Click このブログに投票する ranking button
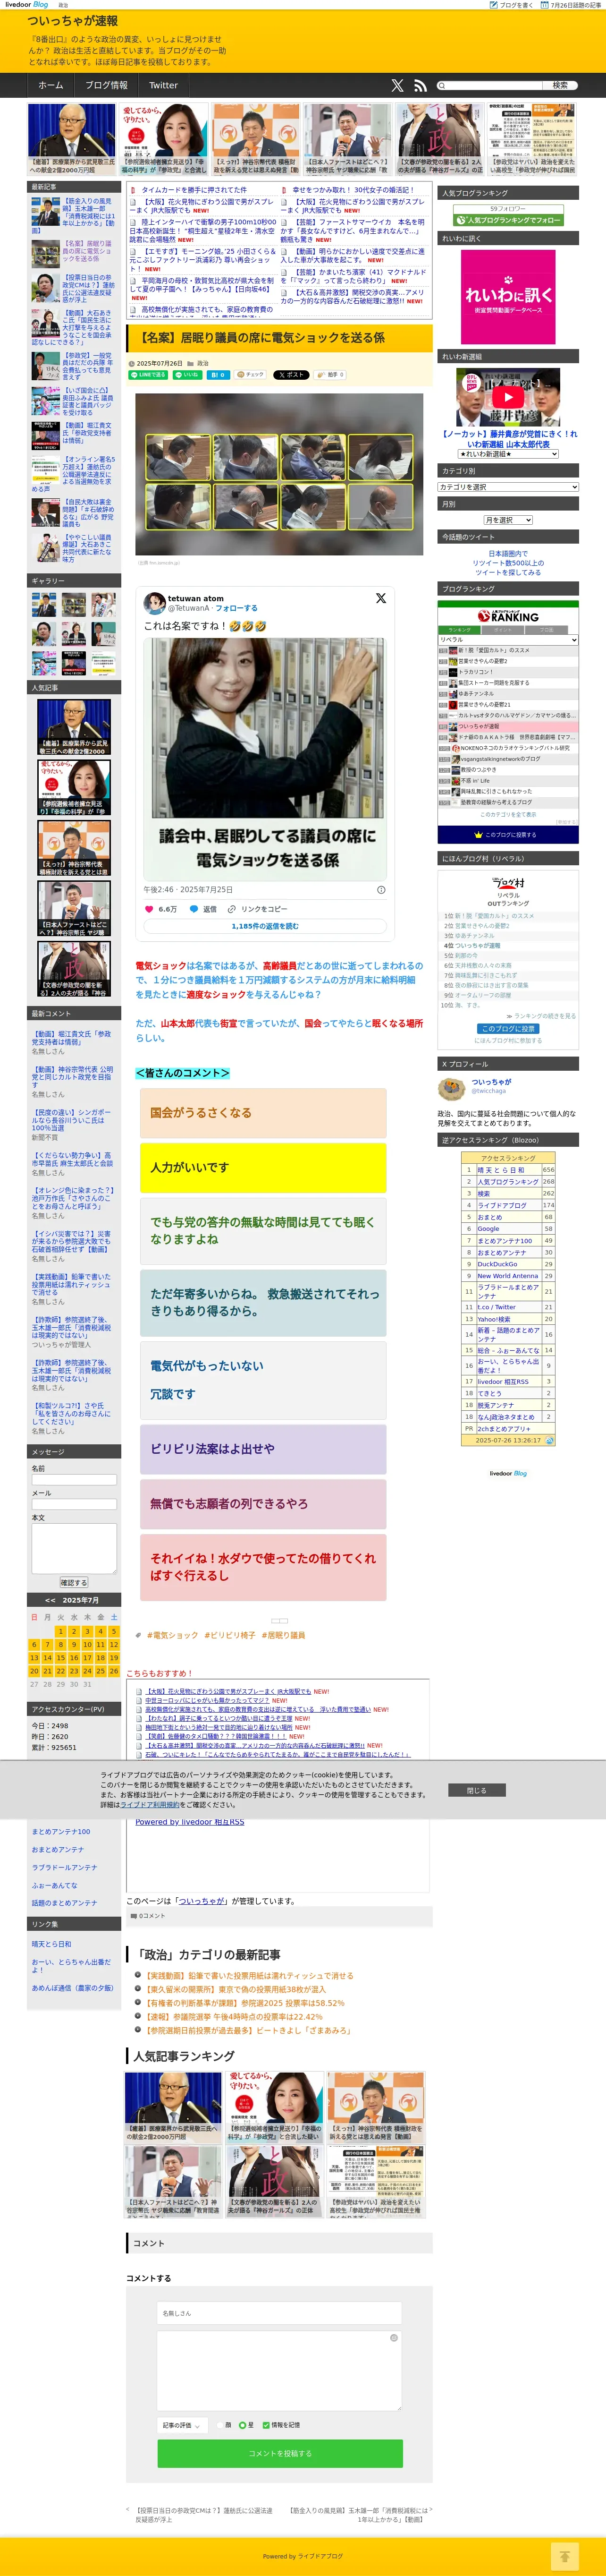606x2576 pixels. [x=508, y=834]
